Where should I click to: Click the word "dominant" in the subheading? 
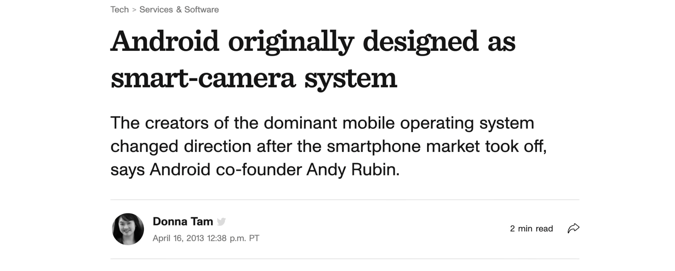(x=300, y=123)
